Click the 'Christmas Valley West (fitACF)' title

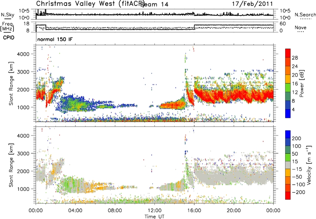(x=90, y=4)
